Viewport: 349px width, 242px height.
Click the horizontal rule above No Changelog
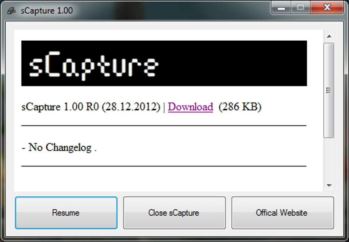click(x=164, y=126)
